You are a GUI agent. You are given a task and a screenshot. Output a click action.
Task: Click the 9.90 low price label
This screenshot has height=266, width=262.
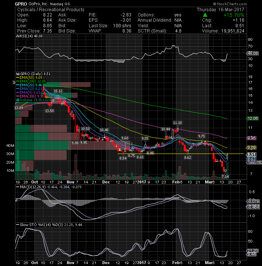click(x=75, y=143)
